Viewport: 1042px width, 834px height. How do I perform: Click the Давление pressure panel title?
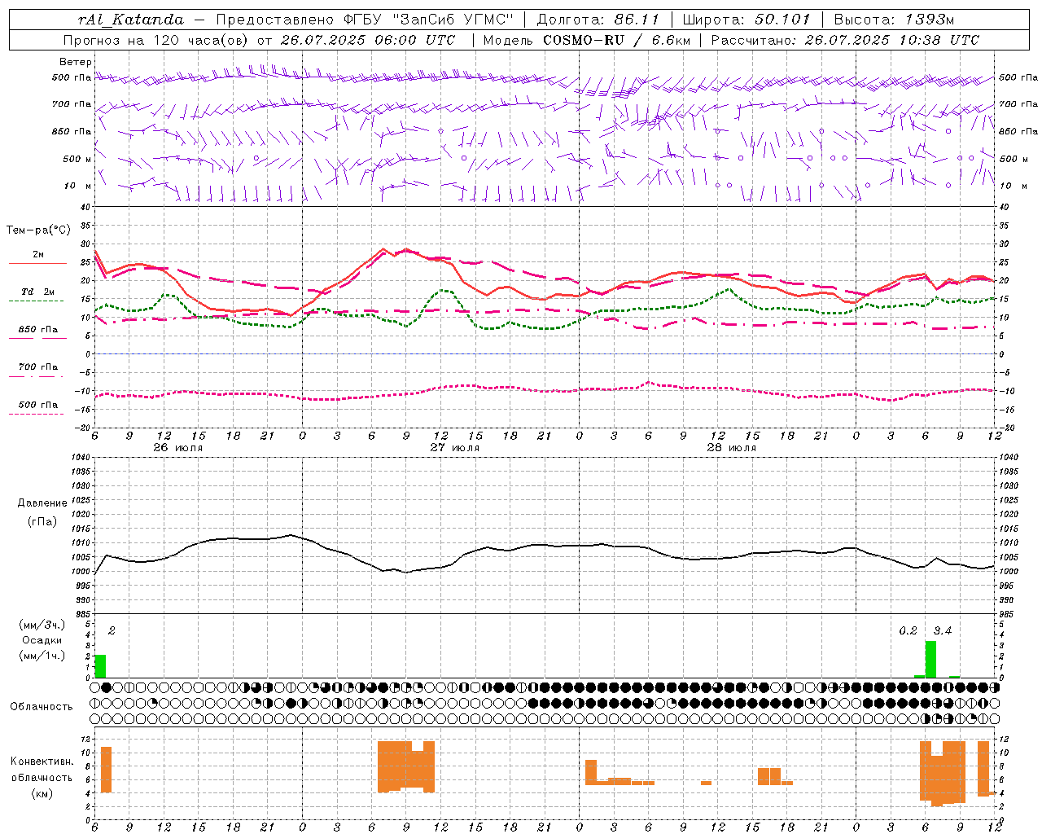click(42, 503)
